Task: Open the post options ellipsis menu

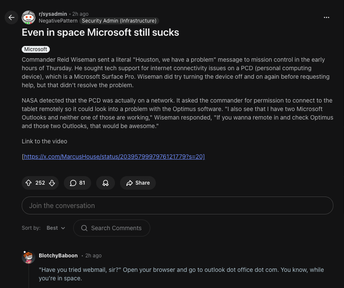Action: (x=327, y=17)
